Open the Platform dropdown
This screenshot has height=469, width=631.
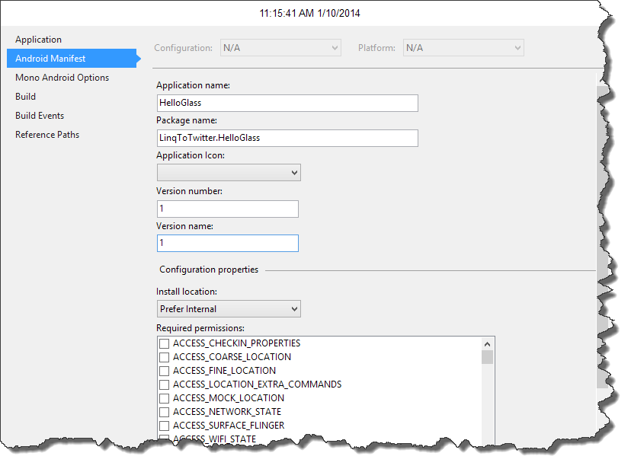[x=463, y=48]
